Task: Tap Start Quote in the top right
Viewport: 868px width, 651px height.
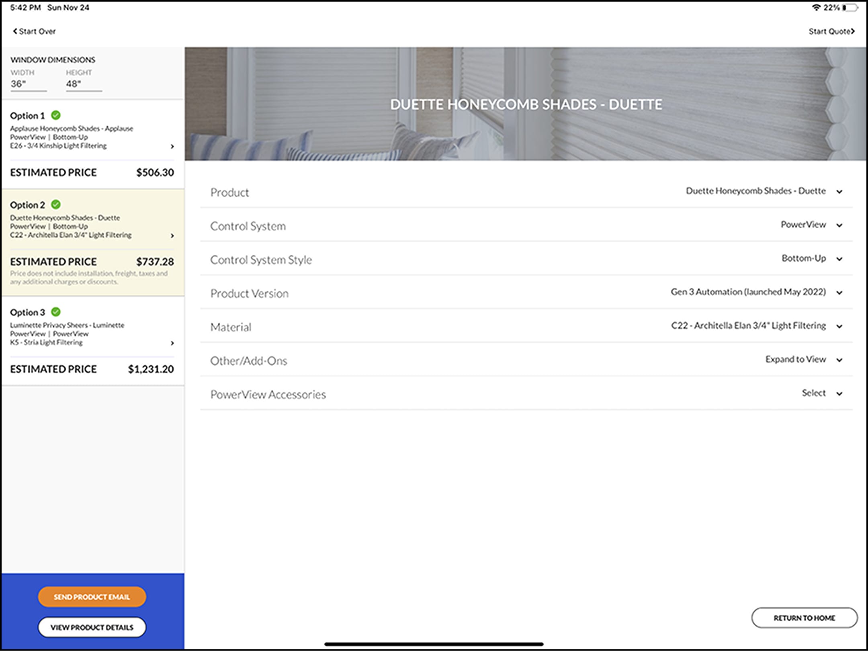Action: pyautogui.click(x=831, y=31)
